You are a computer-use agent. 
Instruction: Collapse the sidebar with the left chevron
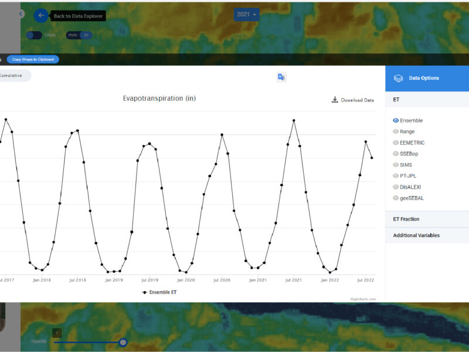click(x=22, y=13)
